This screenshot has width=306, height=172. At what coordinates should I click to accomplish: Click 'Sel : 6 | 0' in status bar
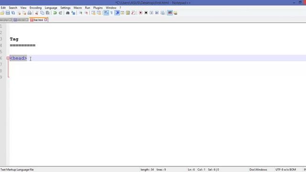(x=213, y=170)
